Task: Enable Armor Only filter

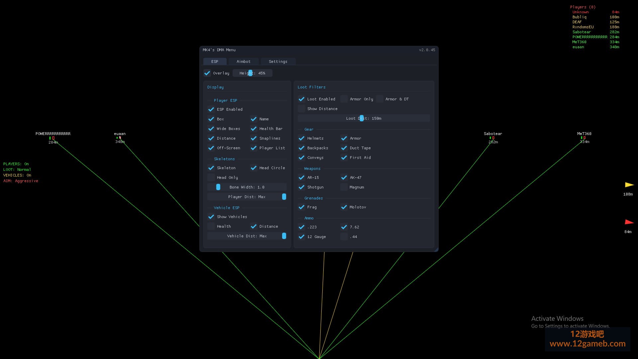Action: pos(344,99)
